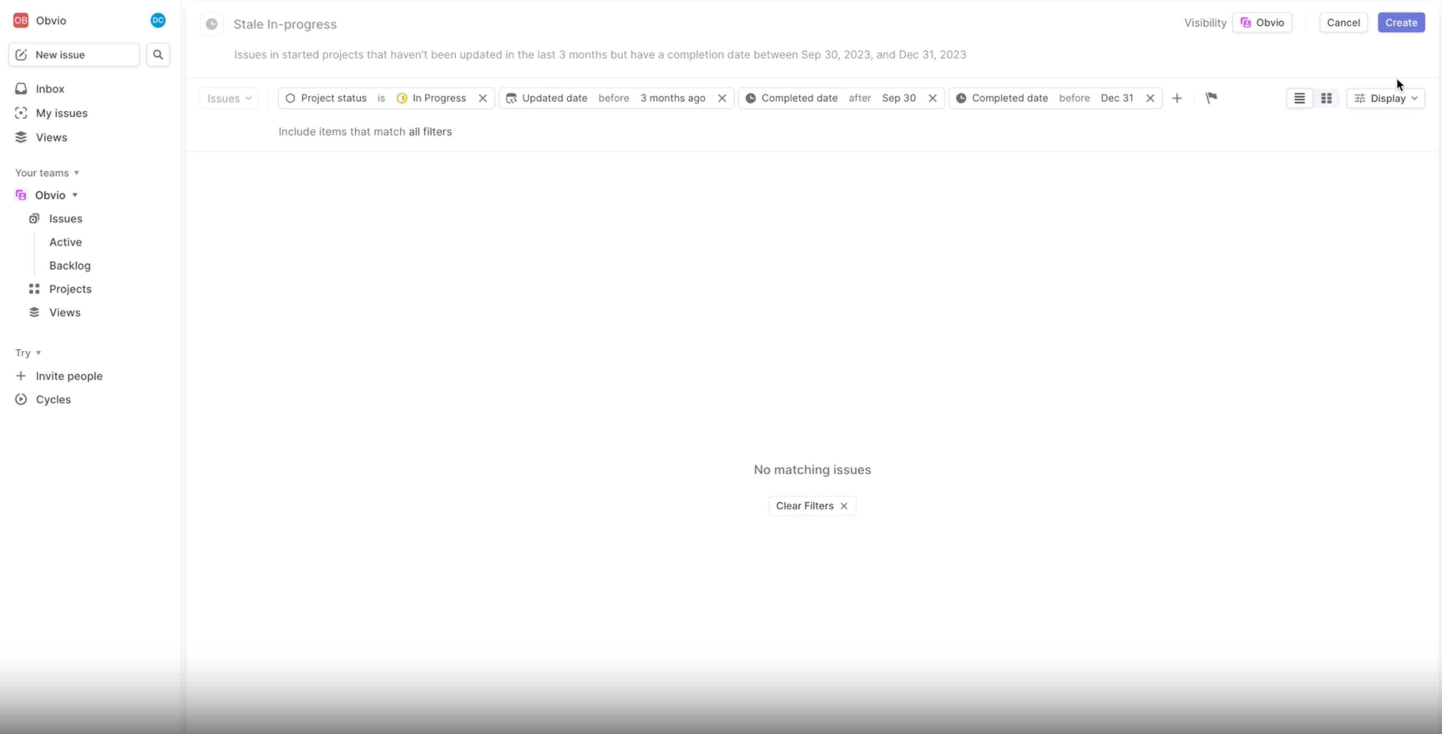Change the In Progress status value

(x=438, y=99)
